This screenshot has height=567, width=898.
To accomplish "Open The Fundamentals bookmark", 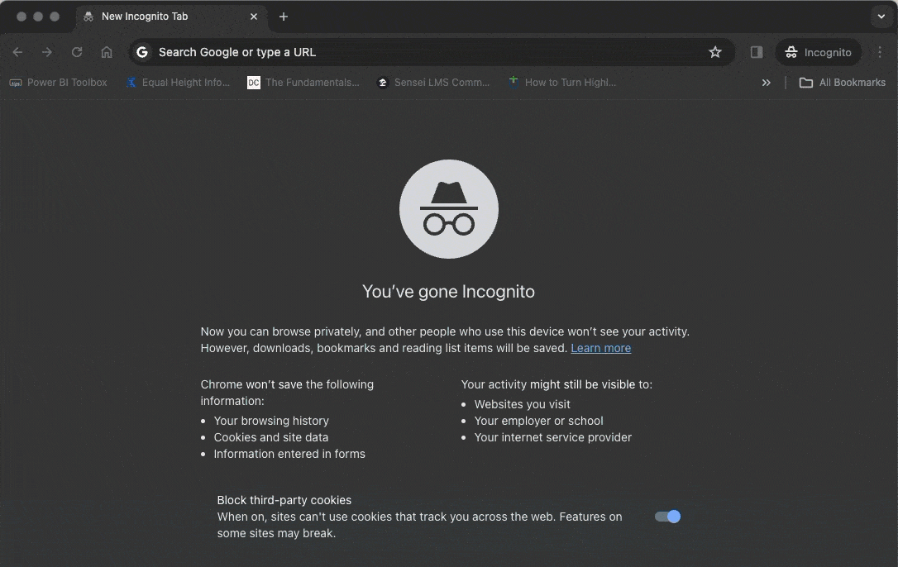I will point(303,83).
